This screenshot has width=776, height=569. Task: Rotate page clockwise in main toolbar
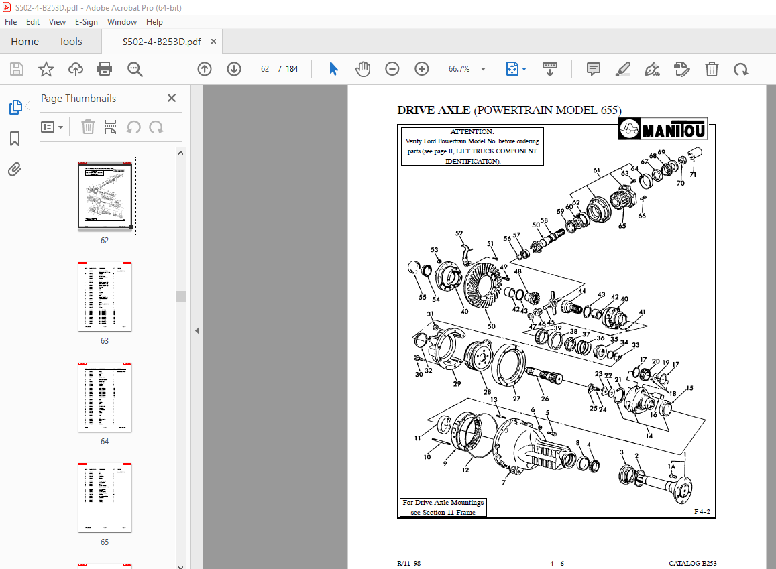pos(741,69)
